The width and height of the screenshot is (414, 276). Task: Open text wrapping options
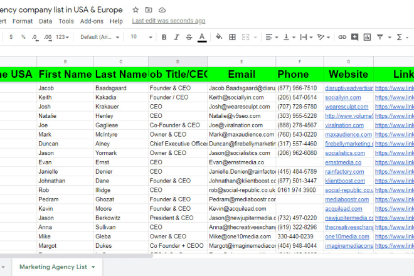click(306, 37)
